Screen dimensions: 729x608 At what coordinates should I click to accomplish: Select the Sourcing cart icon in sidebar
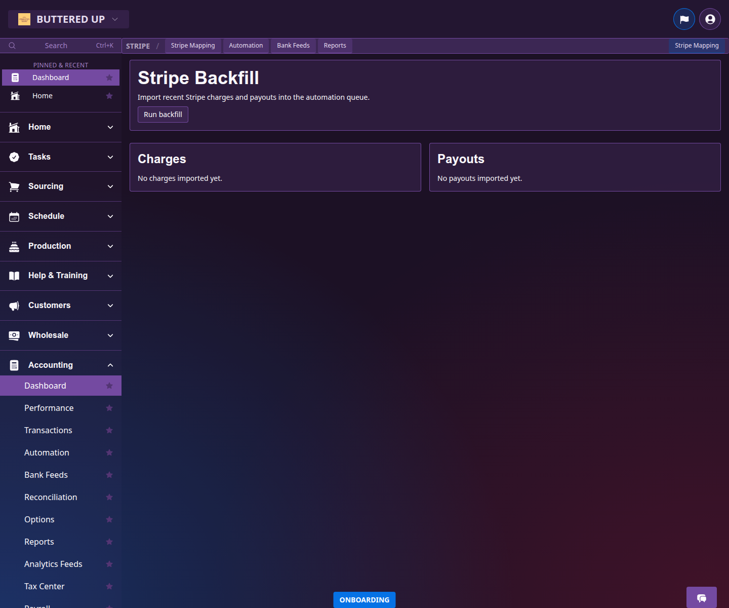tap(14, 186)
